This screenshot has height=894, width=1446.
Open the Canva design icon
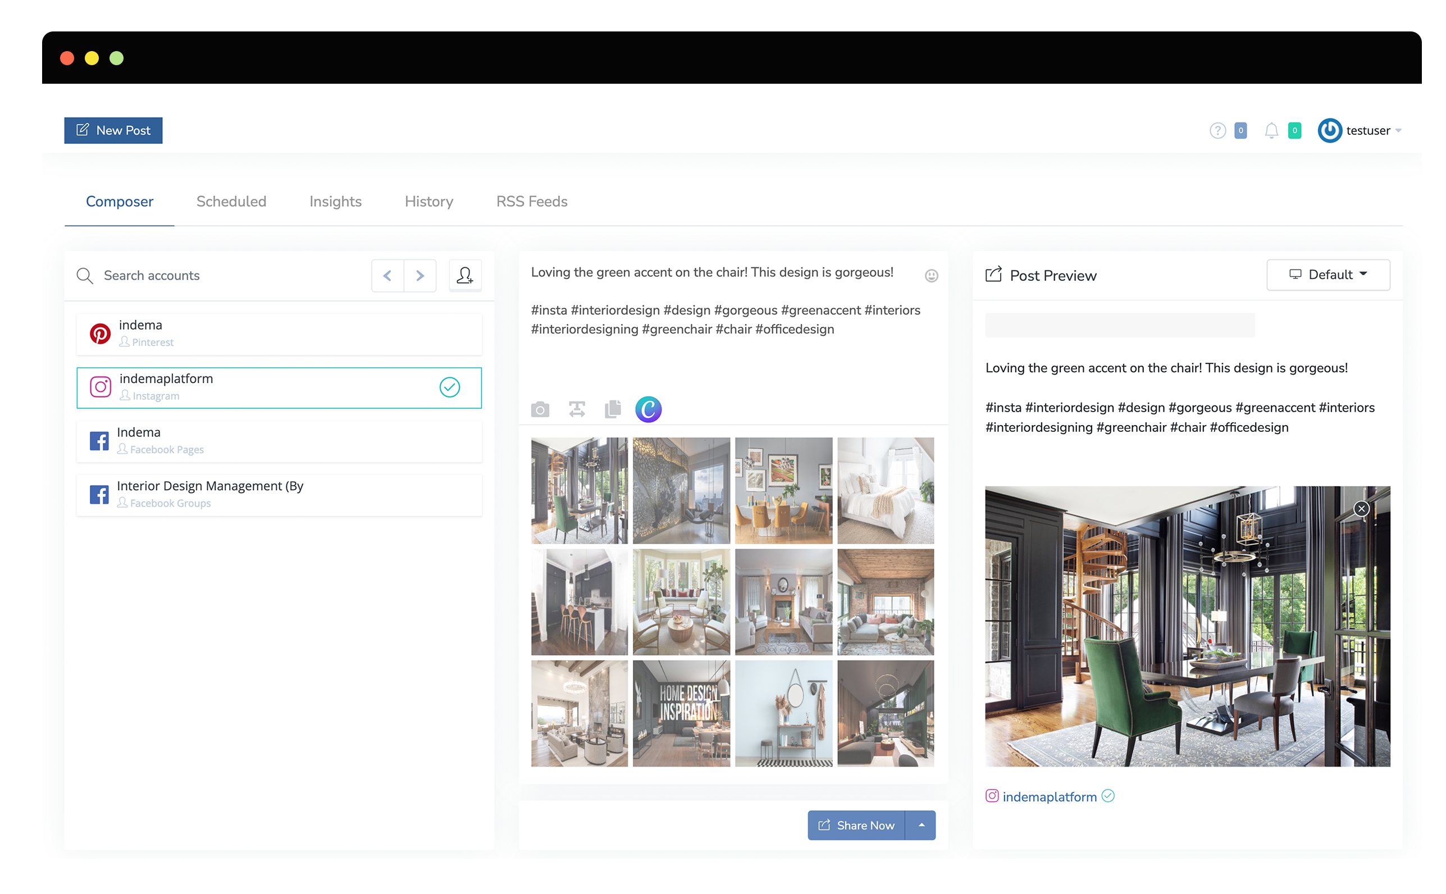pos(649,409)
